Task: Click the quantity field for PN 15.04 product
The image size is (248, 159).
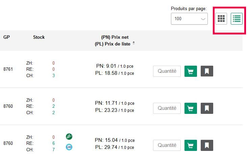Action: [167, 145]
